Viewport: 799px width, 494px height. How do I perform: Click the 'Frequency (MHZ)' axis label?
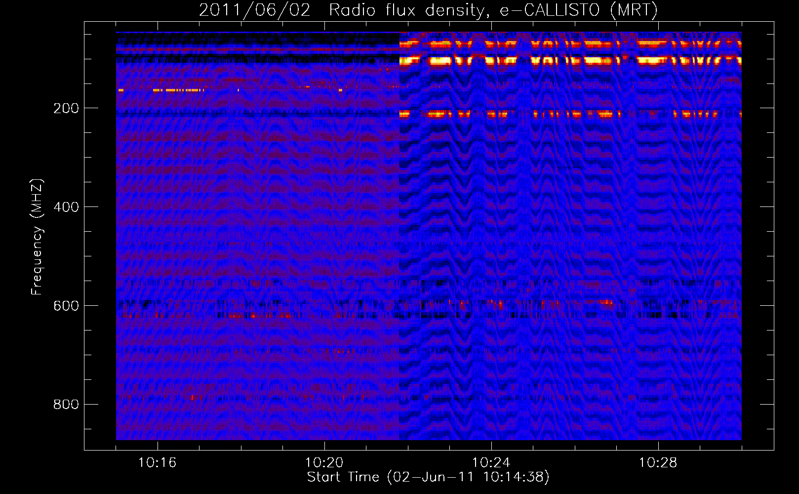(37, 237)
